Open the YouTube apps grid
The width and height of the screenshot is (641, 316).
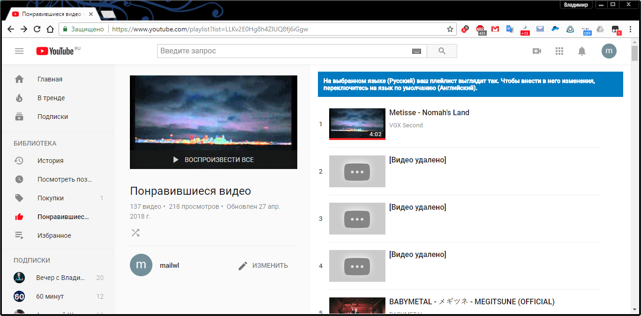(559, 51)
